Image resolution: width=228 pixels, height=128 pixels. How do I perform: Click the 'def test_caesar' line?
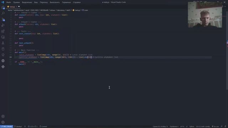click(x=37, y=34)
